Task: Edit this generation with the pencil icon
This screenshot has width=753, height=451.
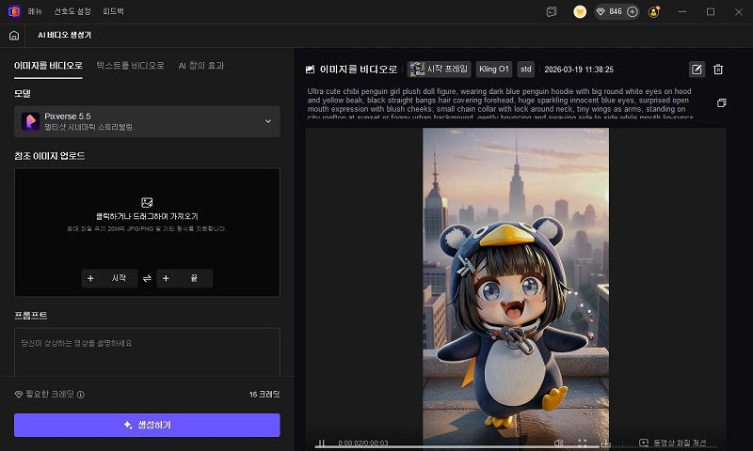Action: tap(697, 70)
